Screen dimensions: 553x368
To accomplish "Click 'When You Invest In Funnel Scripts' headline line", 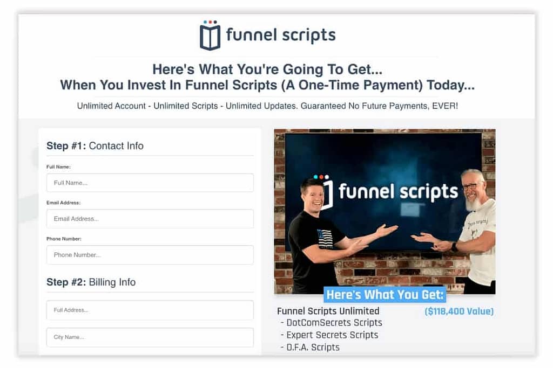I will pos(267,85).
